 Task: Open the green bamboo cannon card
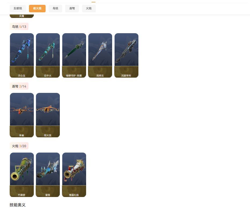[x=22, y=175]
